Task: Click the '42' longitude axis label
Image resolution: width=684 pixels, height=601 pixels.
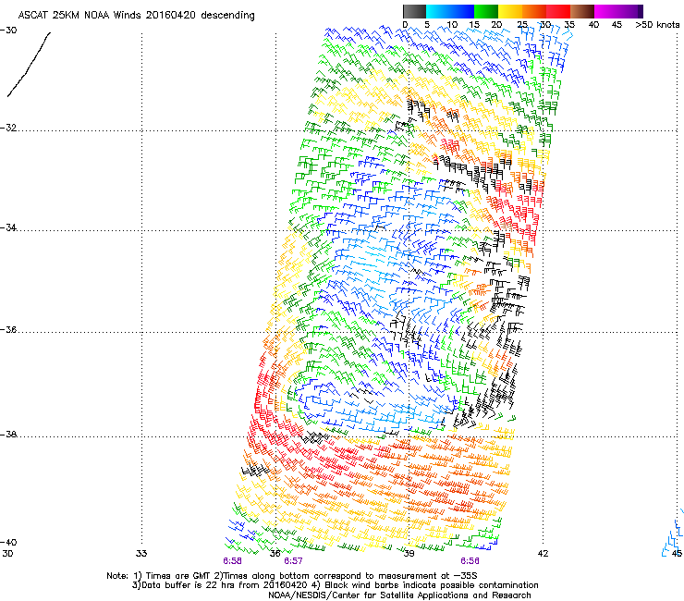Action: (x=543, y=554)
